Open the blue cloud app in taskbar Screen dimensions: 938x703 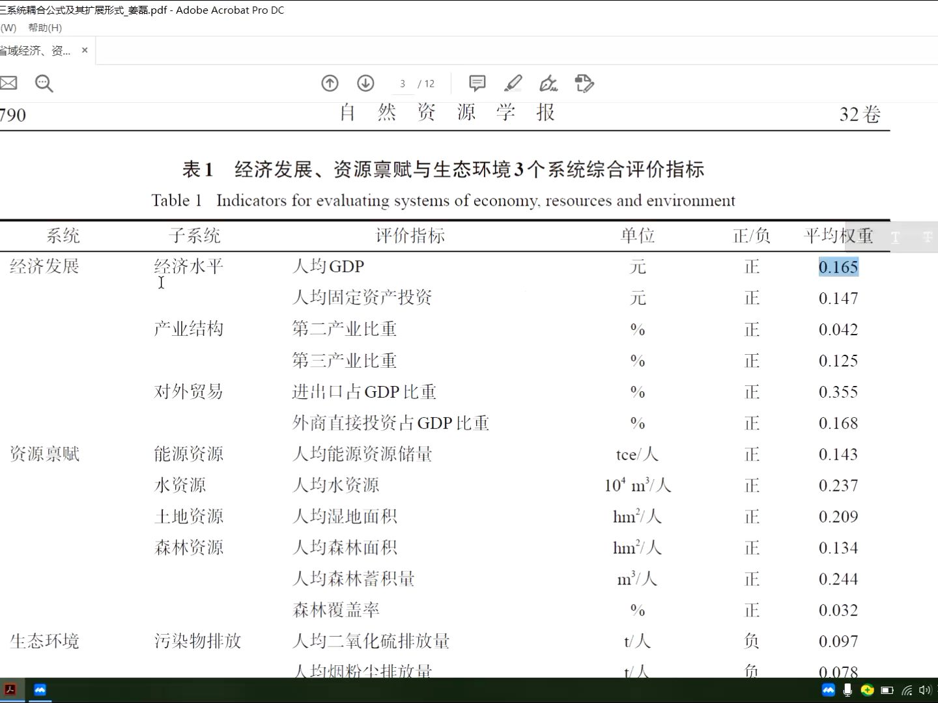[x=40, y=690]
